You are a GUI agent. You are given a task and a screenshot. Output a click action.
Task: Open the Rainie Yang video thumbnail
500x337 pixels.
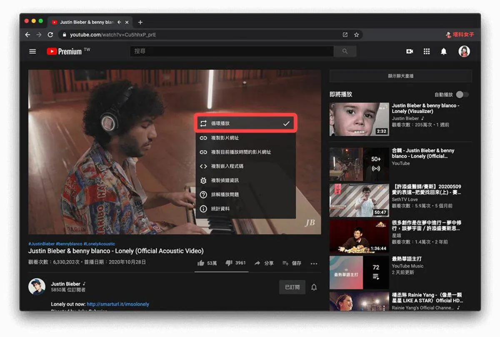tap(359, 301)
